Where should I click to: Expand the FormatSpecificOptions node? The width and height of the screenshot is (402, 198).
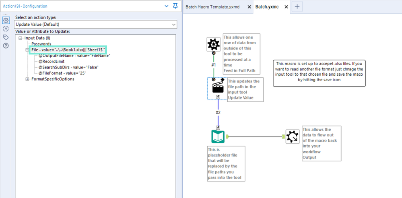[27, 79]
